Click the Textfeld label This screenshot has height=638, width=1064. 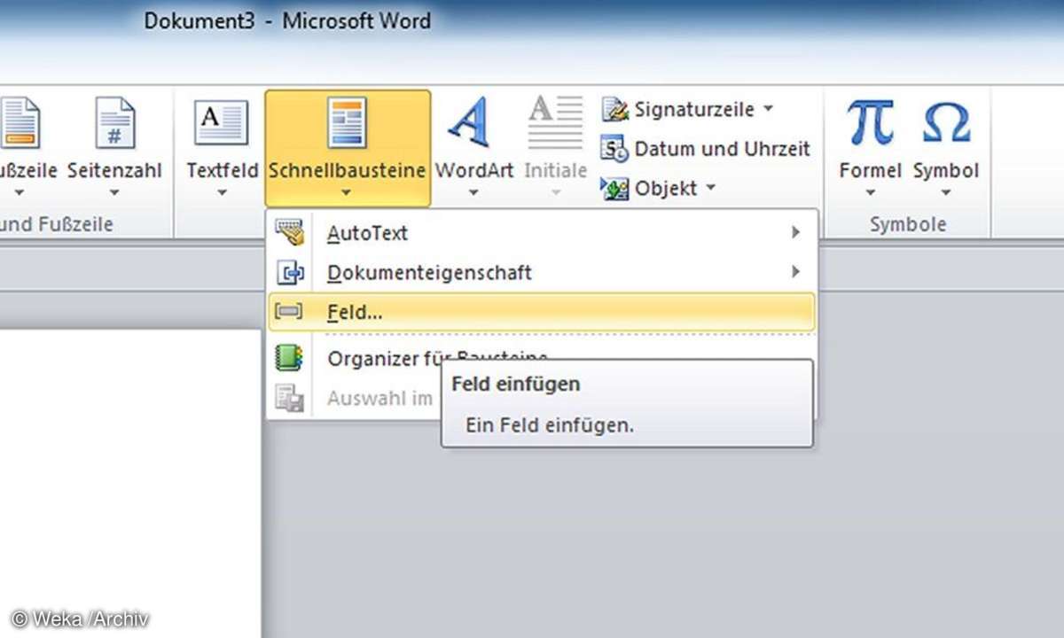click(x=222, y=170)
